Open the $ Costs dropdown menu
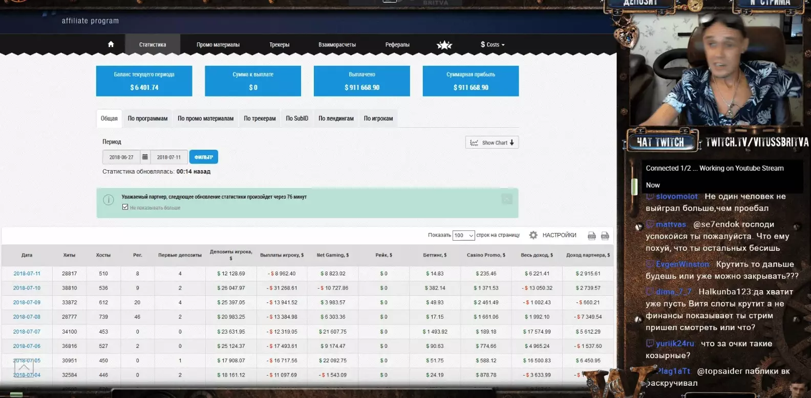 (492, 44)
